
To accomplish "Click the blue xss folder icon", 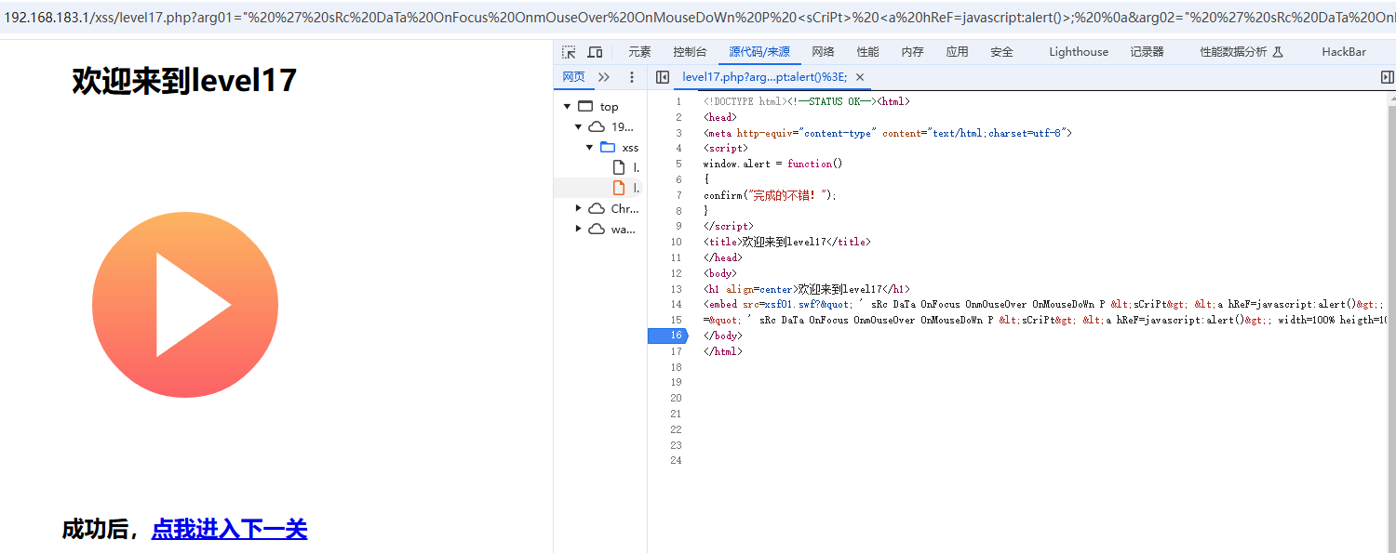I will tap(608, 147).
